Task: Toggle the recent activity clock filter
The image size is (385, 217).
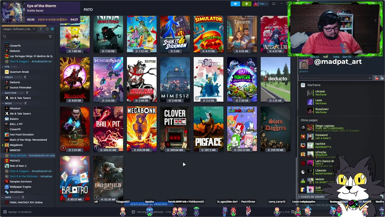Action: click(47, 29)
